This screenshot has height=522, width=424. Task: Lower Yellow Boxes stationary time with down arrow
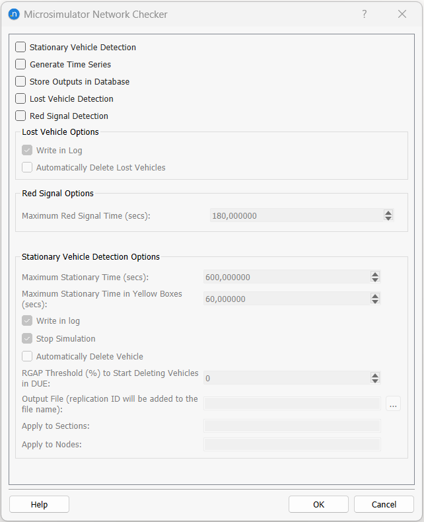(x=375, y=301)
